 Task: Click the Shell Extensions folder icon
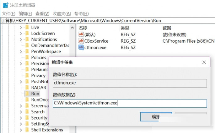tap(27, 130)
